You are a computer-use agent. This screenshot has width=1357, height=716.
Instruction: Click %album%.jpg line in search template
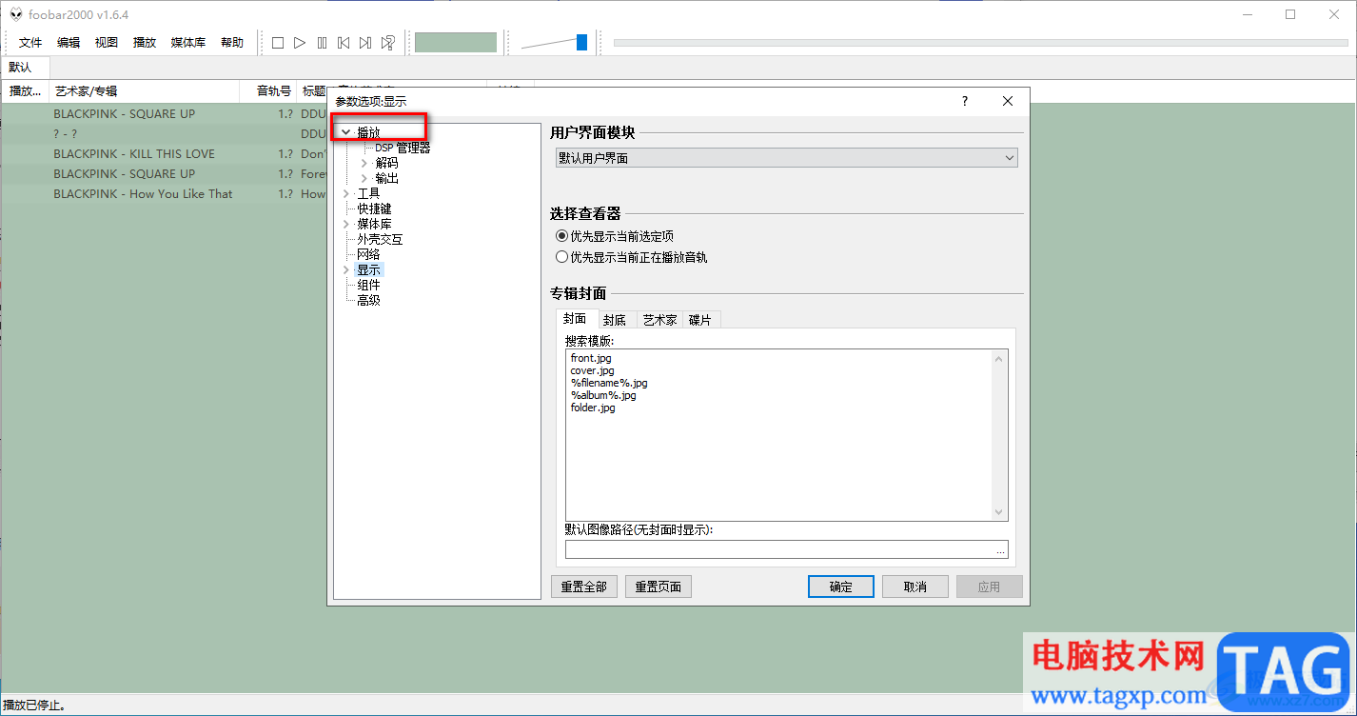(x=603, y=395)
